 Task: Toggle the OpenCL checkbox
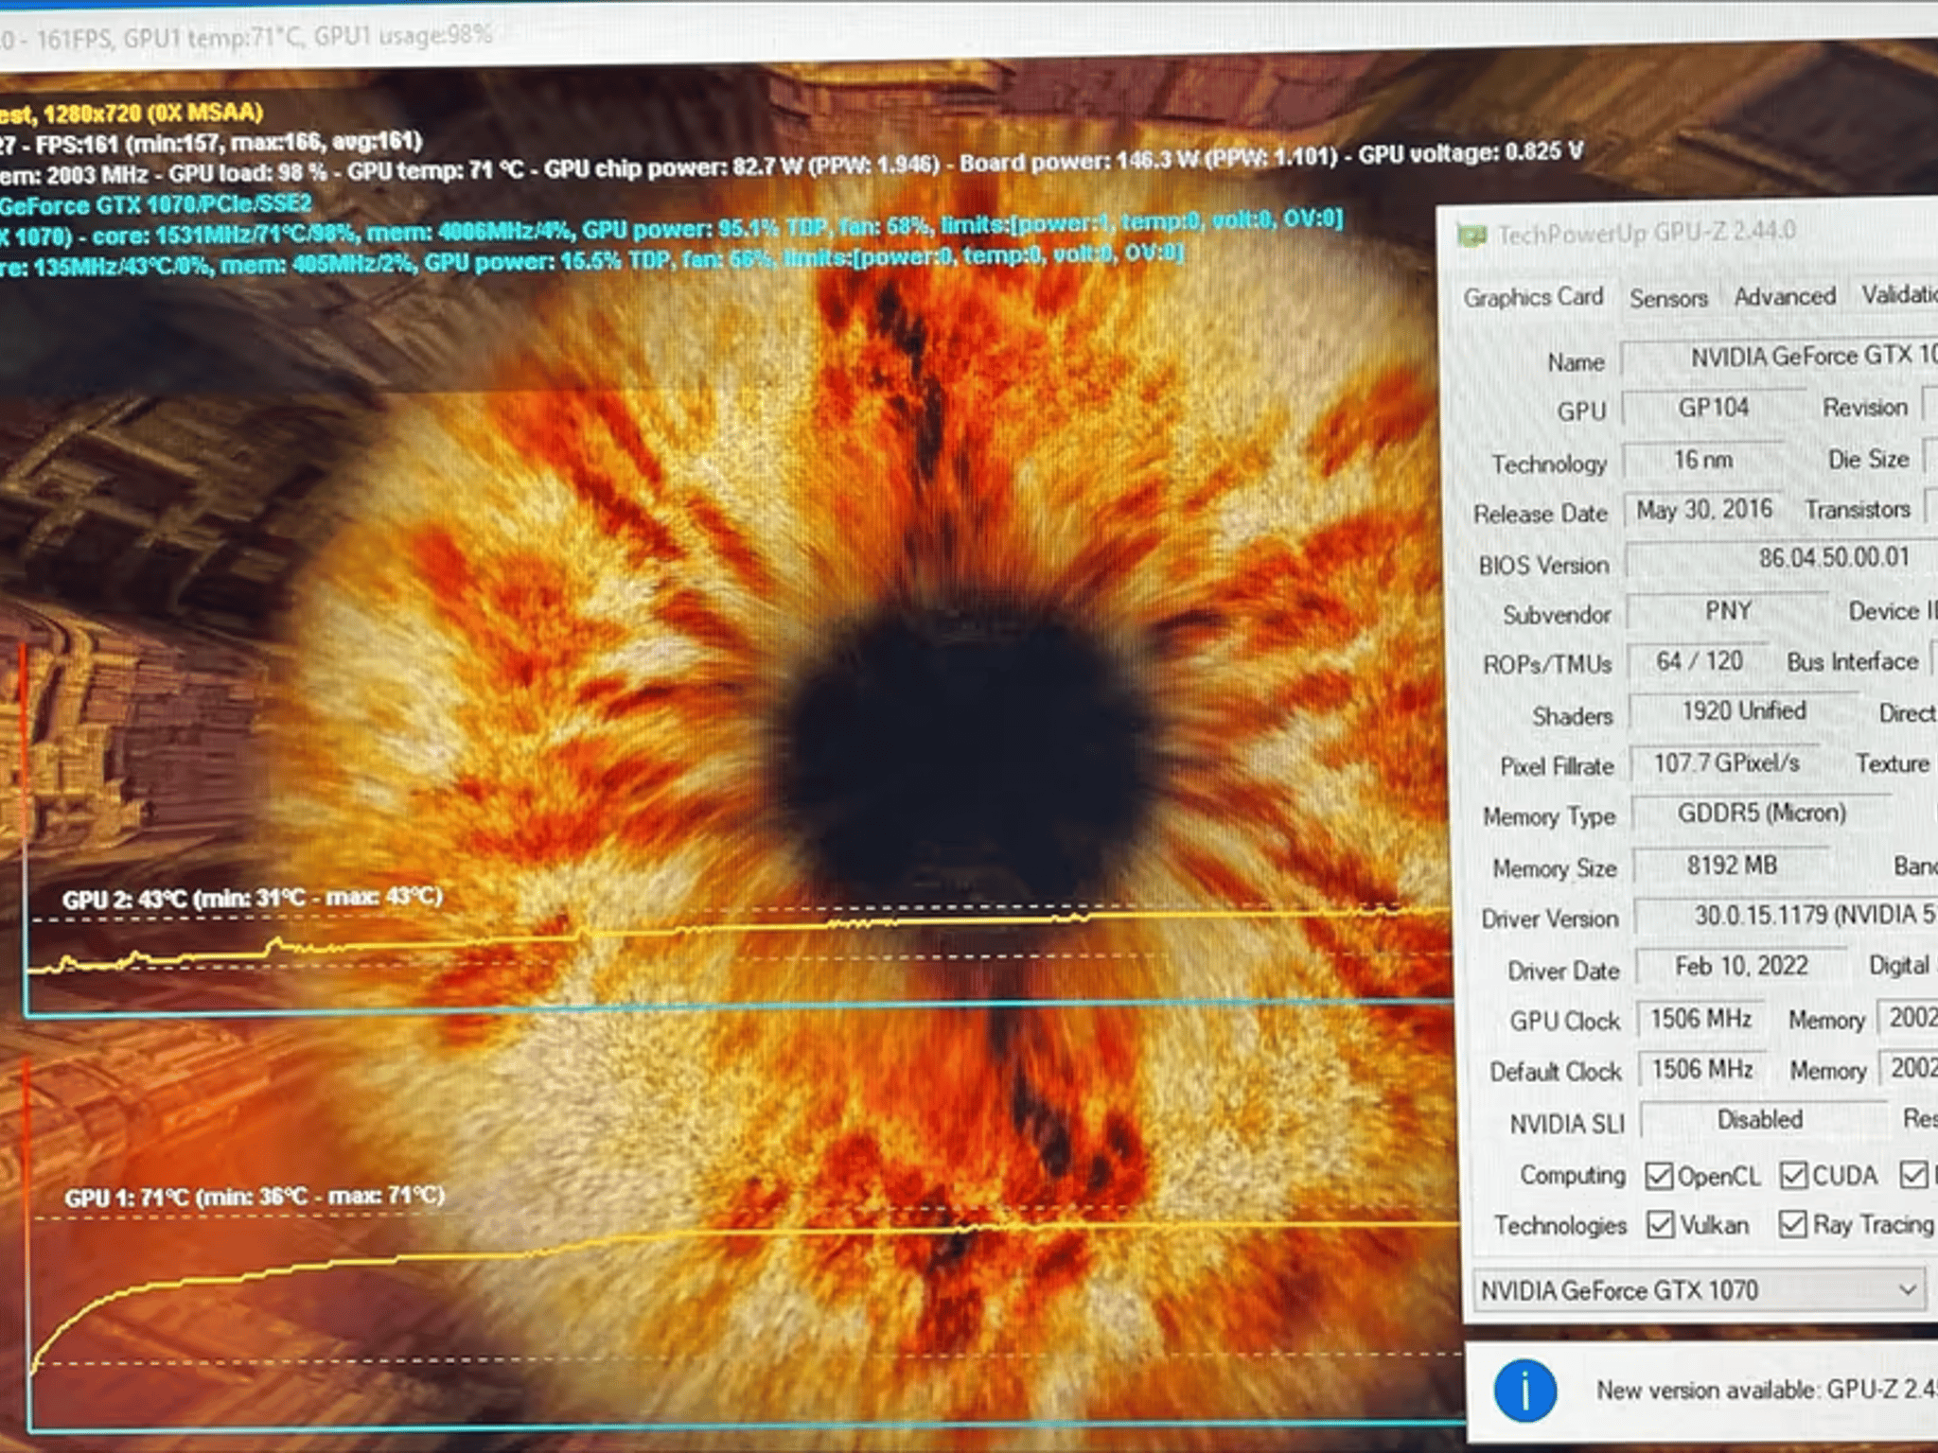coord(1659,1176)
